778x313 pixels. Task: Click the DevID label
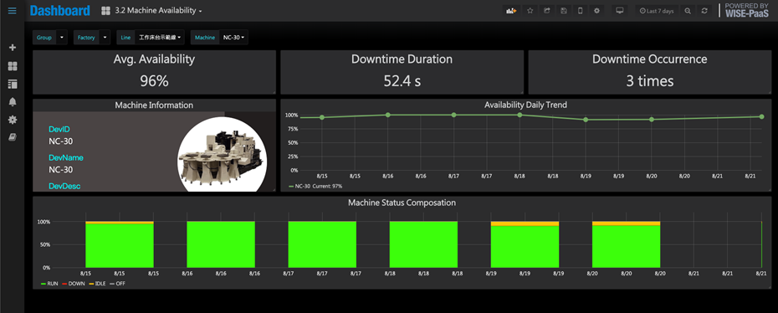pos(59,130)
